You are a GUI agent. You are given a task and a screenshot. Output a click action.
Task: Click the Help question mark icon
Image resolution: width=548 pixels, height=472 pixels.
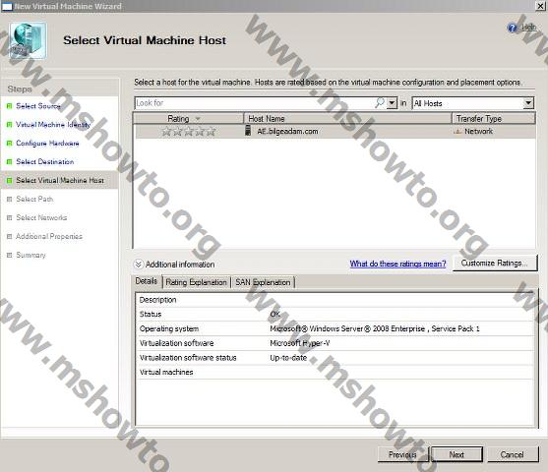tap(512, 28)
